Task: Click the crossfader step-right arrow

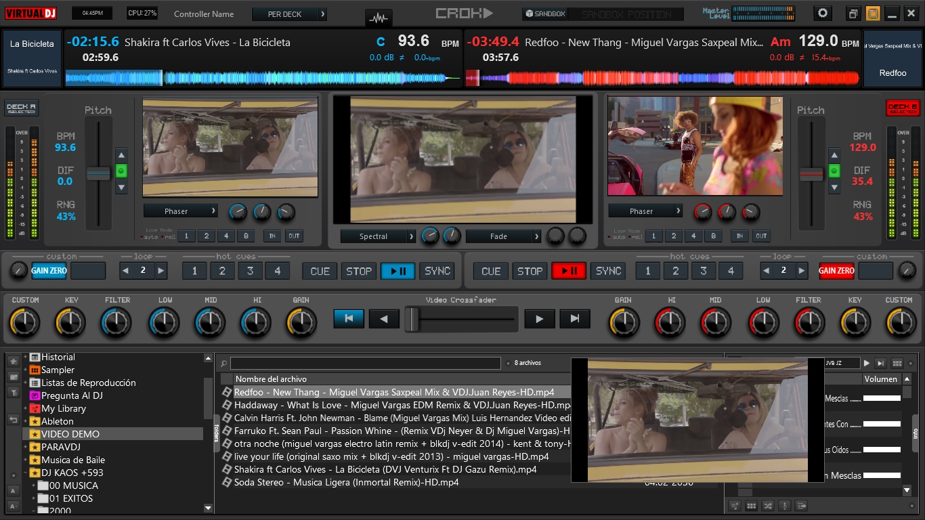Action: click(x=540, y=318)
